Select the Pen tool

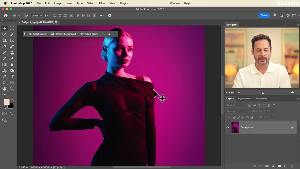coord(4,76)
